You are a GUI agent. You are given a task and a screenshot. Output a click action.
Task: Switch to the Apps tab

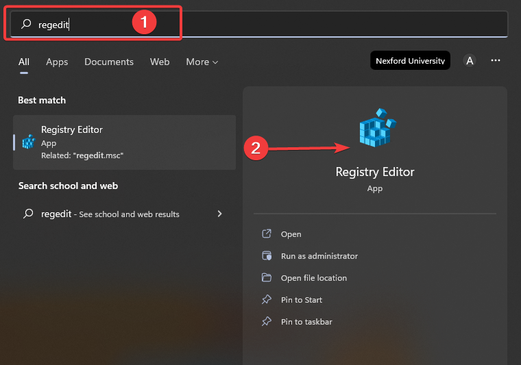tap(57, 62)
